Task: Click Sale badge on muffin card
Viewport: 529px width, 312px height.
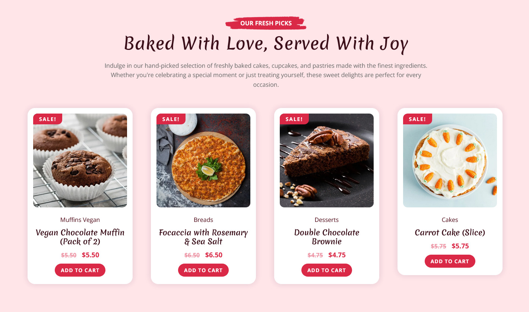Action: coord(48,119)
